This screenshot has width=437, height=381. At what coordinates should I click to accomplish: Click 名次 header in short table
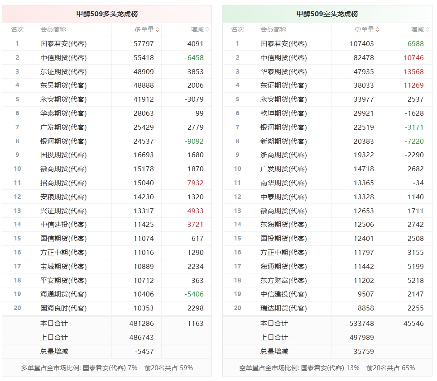click(x=237, y=29)
